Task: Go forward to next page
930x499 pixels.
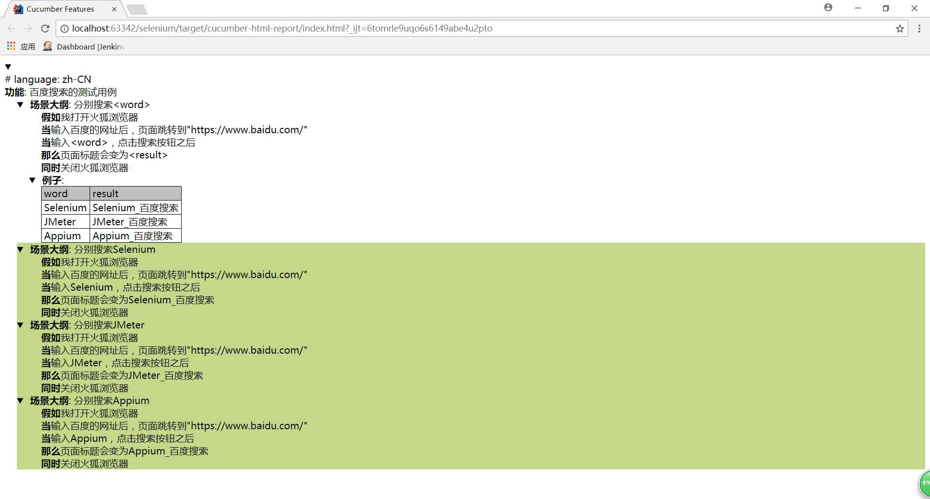Action: coord(28,29)
